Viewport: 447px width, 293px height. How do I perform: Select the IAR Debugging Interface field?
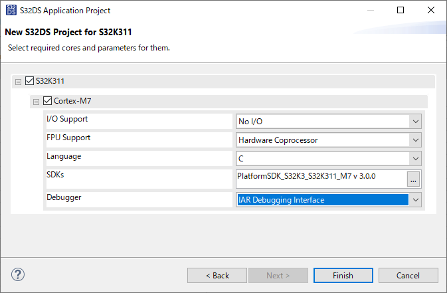pos(322,199)
